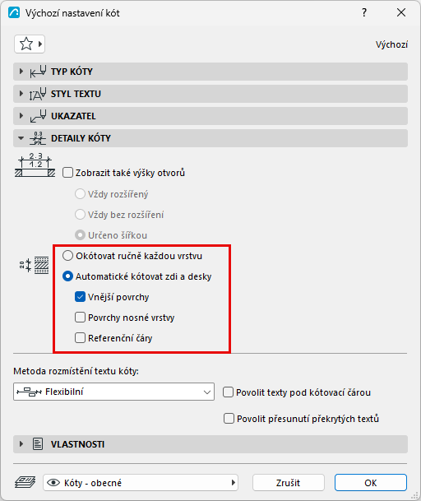Image resolution: width=421 pixels, height=501 pixels.
Task: Select Okótovat ručně každou vrstvu radio
Action: [x=67, y=256]
